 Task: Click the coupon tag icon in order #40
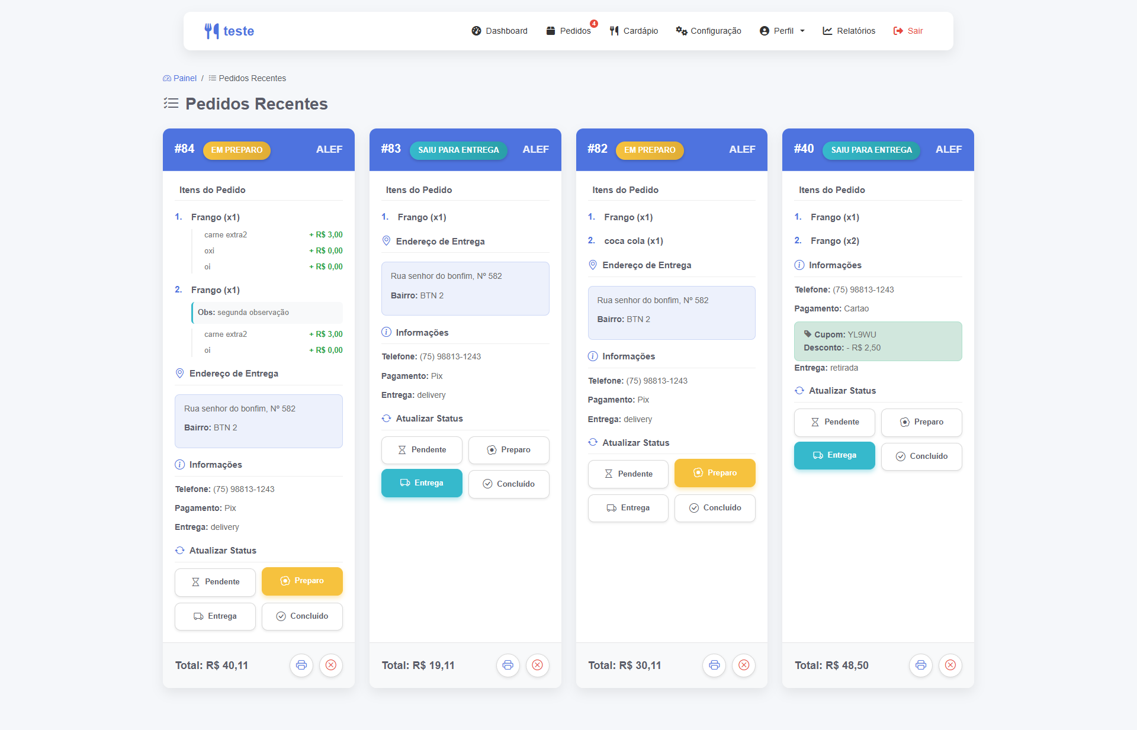tap(808, 334)
